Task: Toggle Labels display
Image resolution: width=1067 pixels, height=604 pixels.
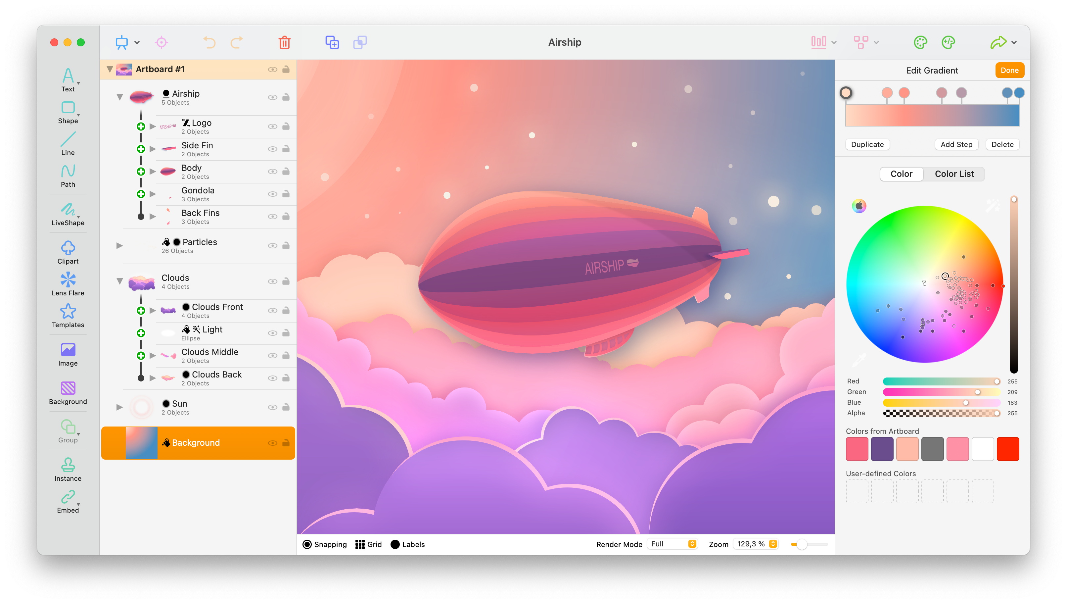Action: 408,544
